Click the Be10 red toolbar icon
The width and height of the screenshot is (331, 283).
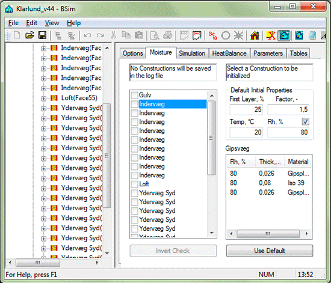pyautogui.click(x=212, y=35)
